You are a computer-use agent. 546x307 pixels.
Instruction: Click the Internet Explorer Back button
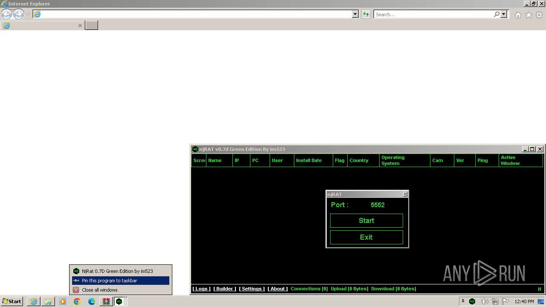click(x=6, y=14)
